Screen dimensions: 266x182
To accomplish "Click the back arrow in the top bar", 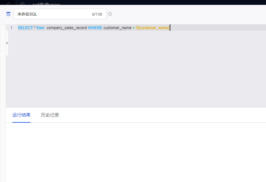I will coord(8,4).
